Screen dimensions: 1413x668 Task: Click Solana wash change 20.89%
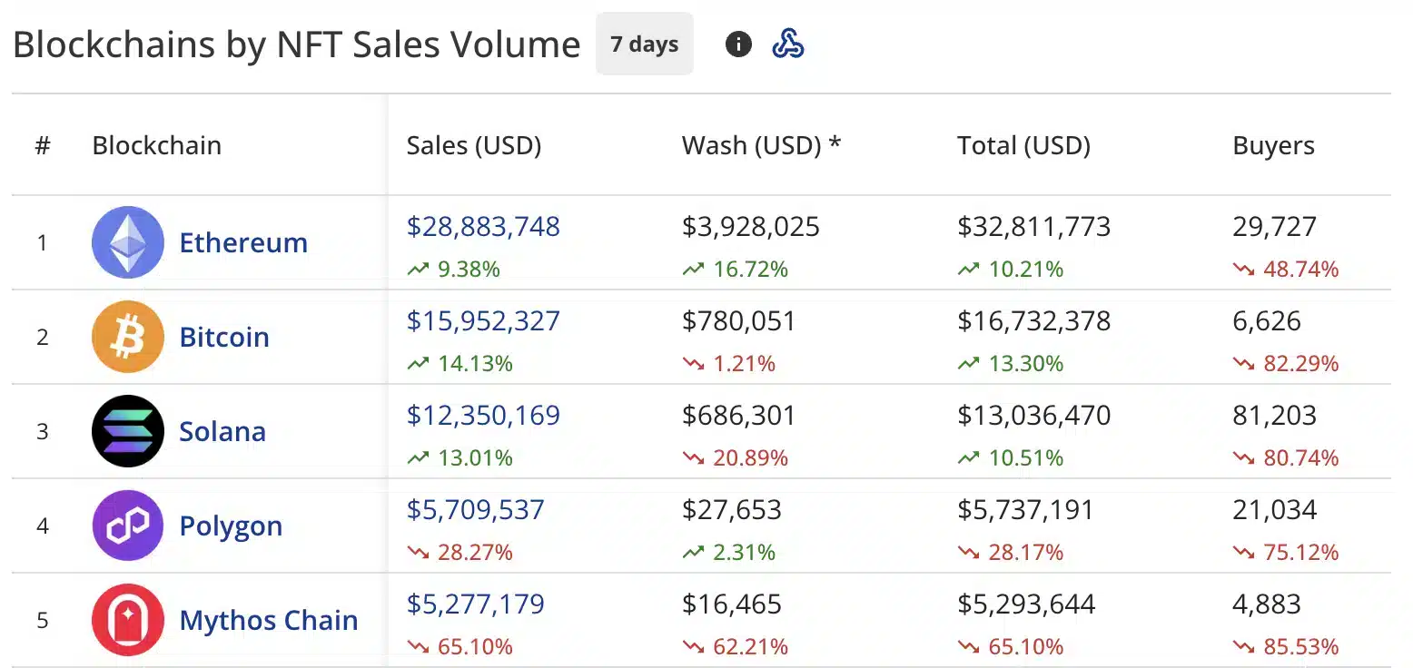click(x=735, y=458)
